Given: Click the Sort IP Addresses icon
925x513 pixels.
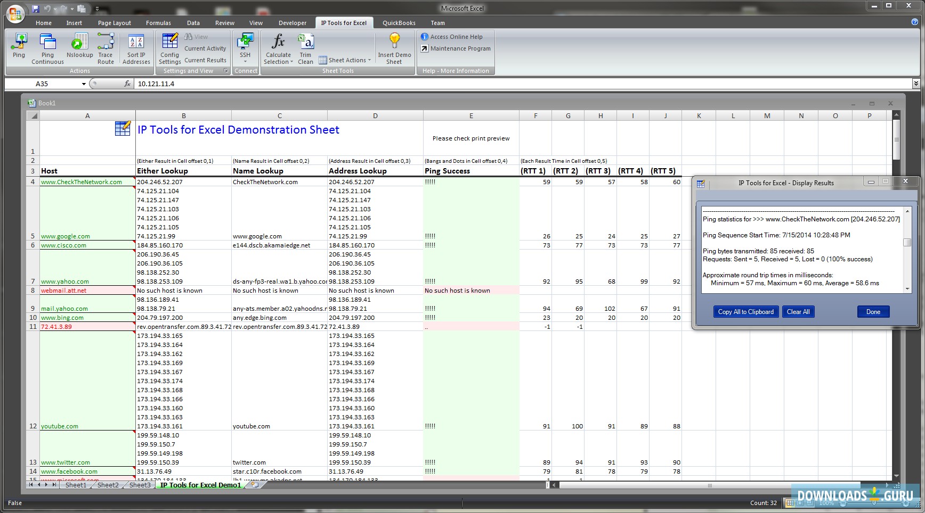Looking at the screenshot, I should click(x=136, y=47).
